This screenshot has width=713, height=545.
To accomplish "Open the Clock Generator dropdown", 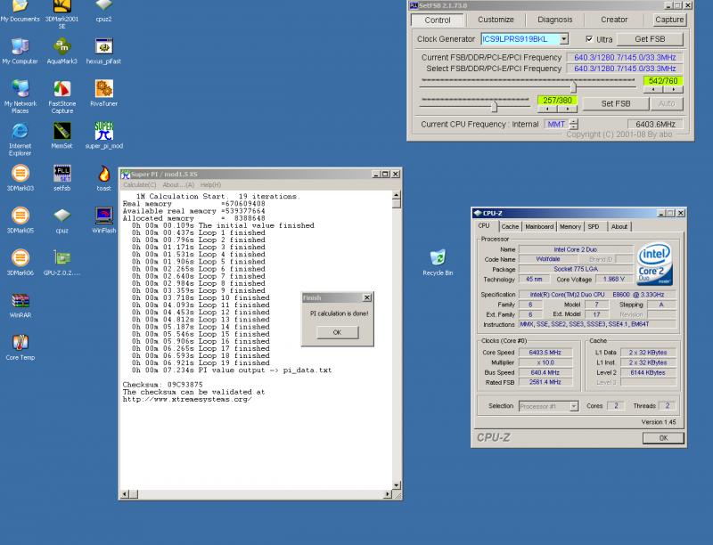I will point(564,39).
